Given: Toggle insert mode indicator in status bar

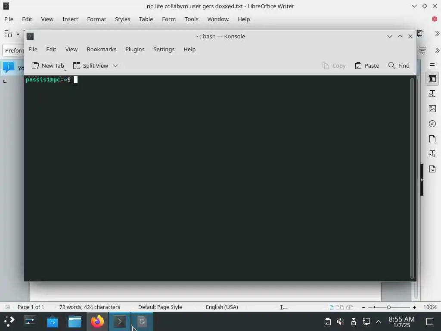Looking at the screenshot, I should pyautogui.click(x=283, y=307).
